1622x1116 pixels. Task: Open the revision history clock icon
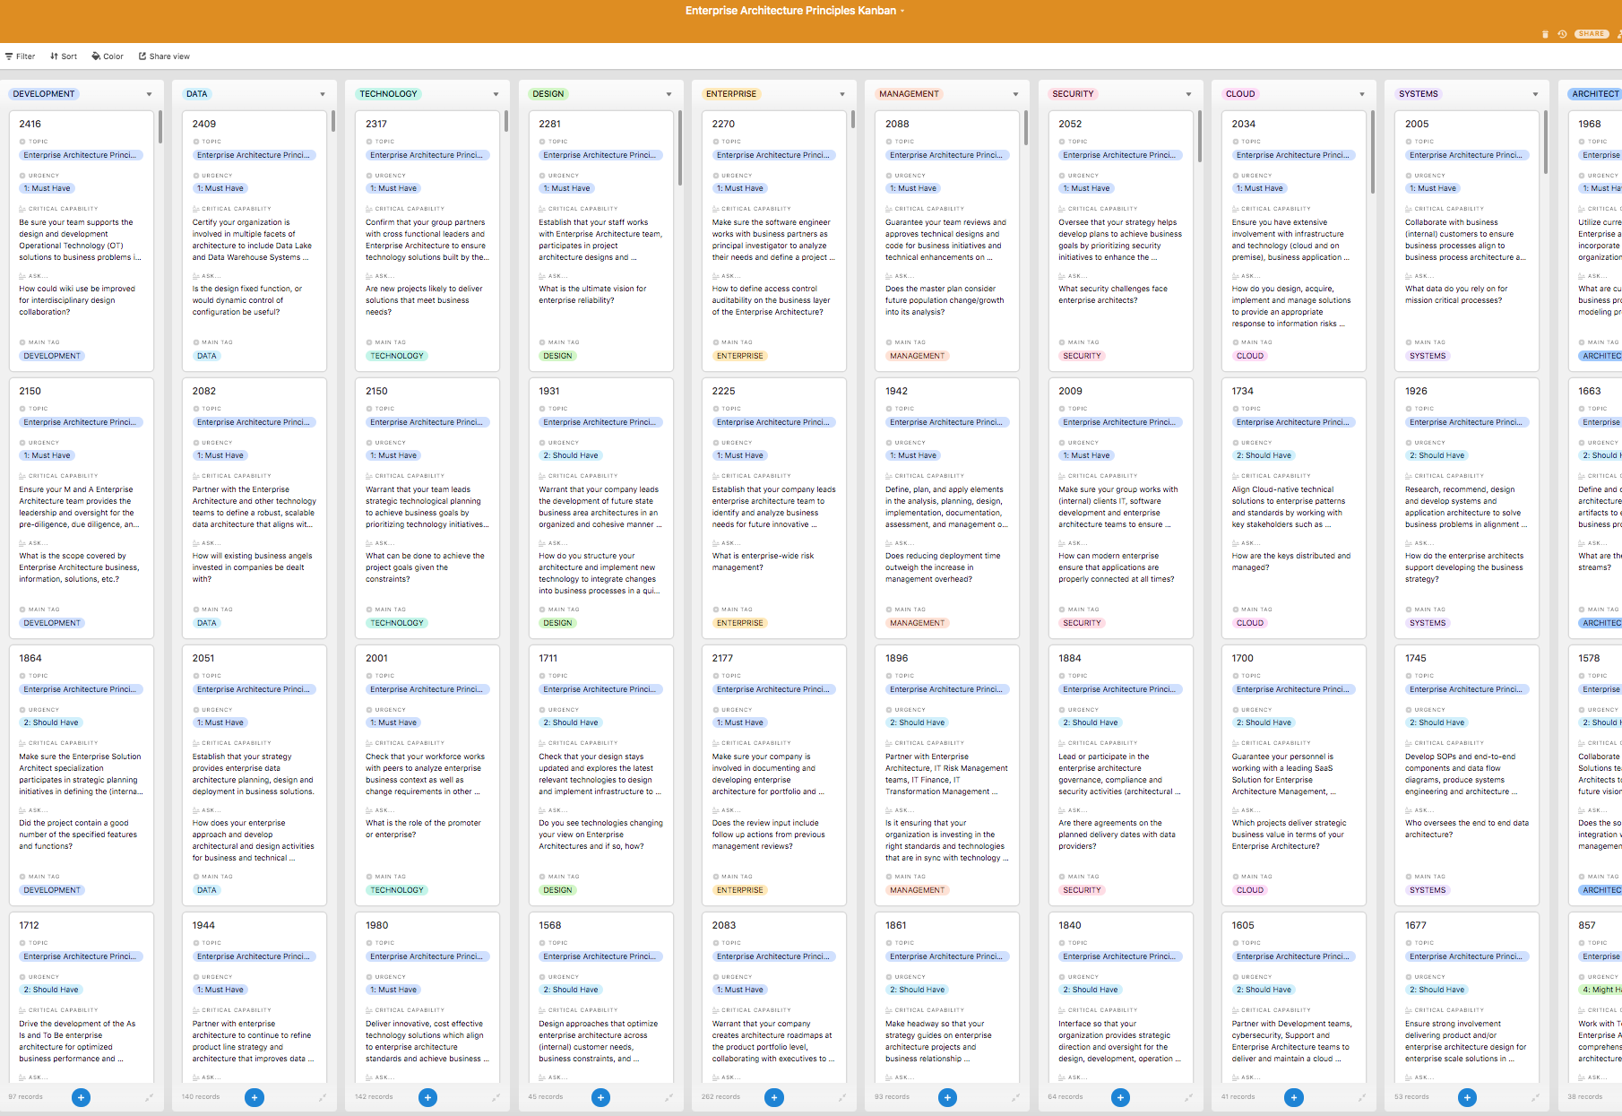1562,34
